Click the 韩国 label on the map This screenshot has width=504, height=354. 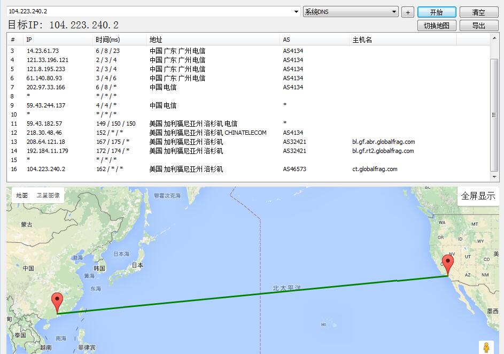click(x=99, y=268)
